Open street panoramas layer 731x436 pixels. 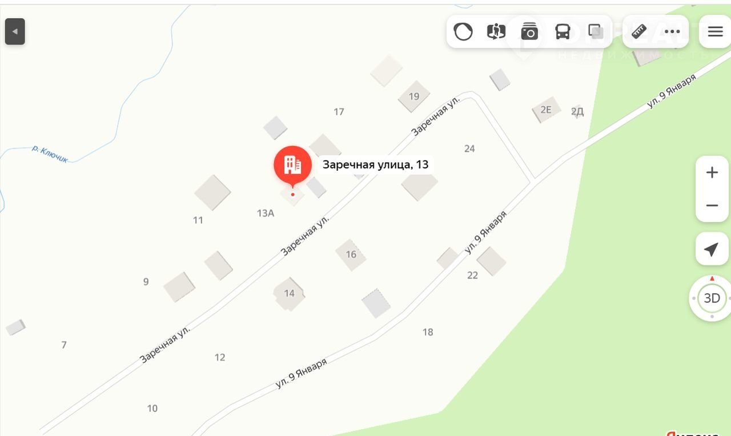click(496, 32)
